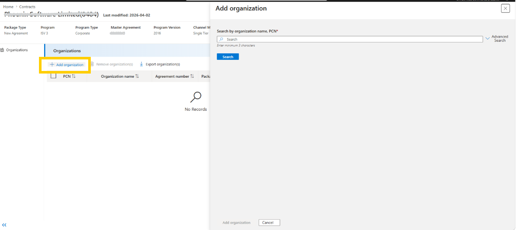Sort by Agreement number column arrows
522x230 pixels.
pyautogui.click(x=192, y=76)
